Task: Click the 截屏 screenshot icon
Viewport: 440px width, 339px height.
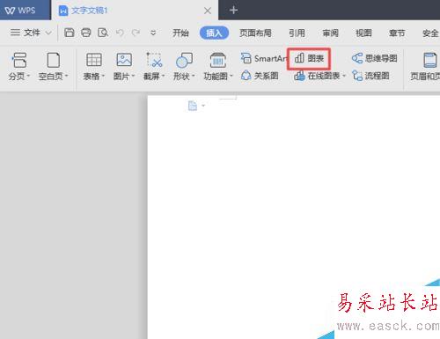Action: (154, 60)
